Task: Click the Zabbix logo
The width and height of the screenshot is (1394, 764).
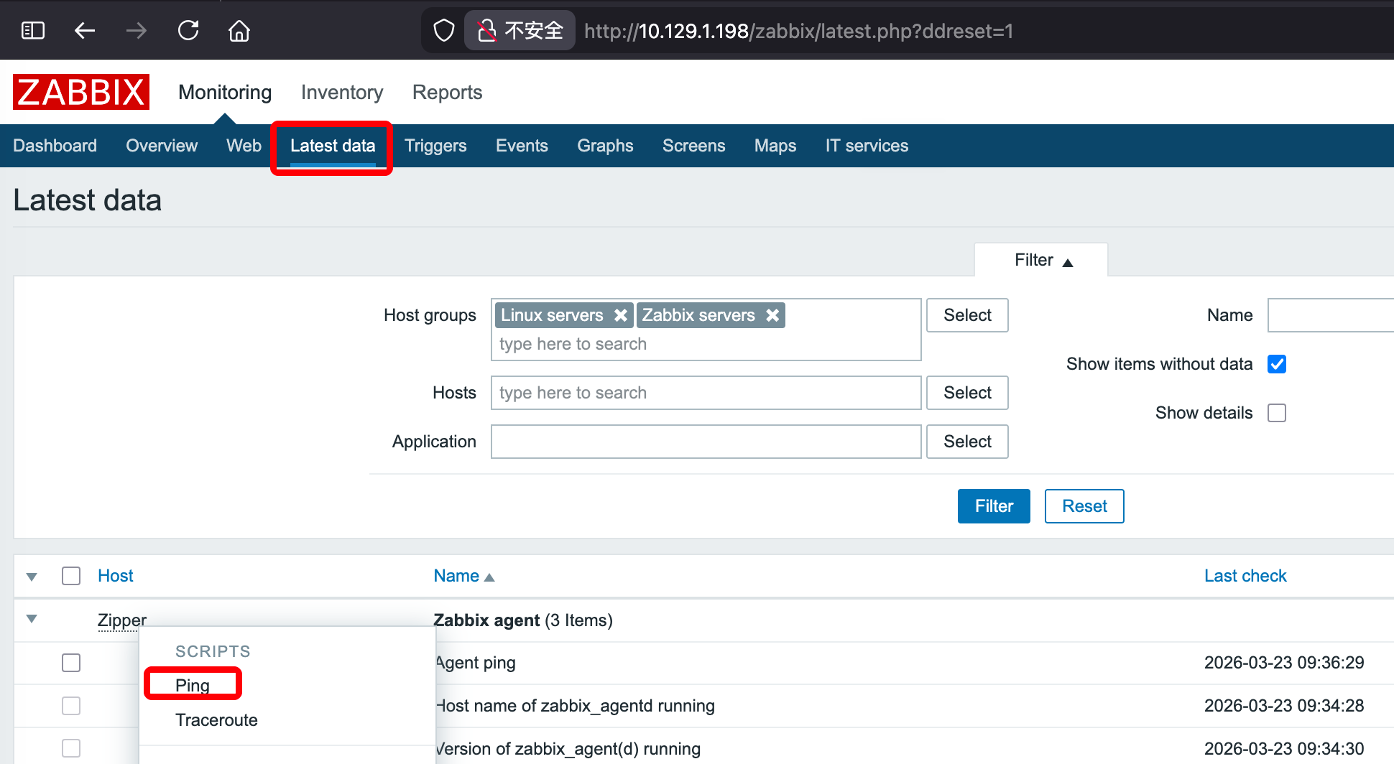Action: click(x=81, y=92)
